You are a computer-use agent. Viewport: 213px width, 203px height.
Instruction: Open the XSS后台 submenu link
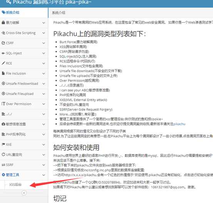(x=15, y=185)
